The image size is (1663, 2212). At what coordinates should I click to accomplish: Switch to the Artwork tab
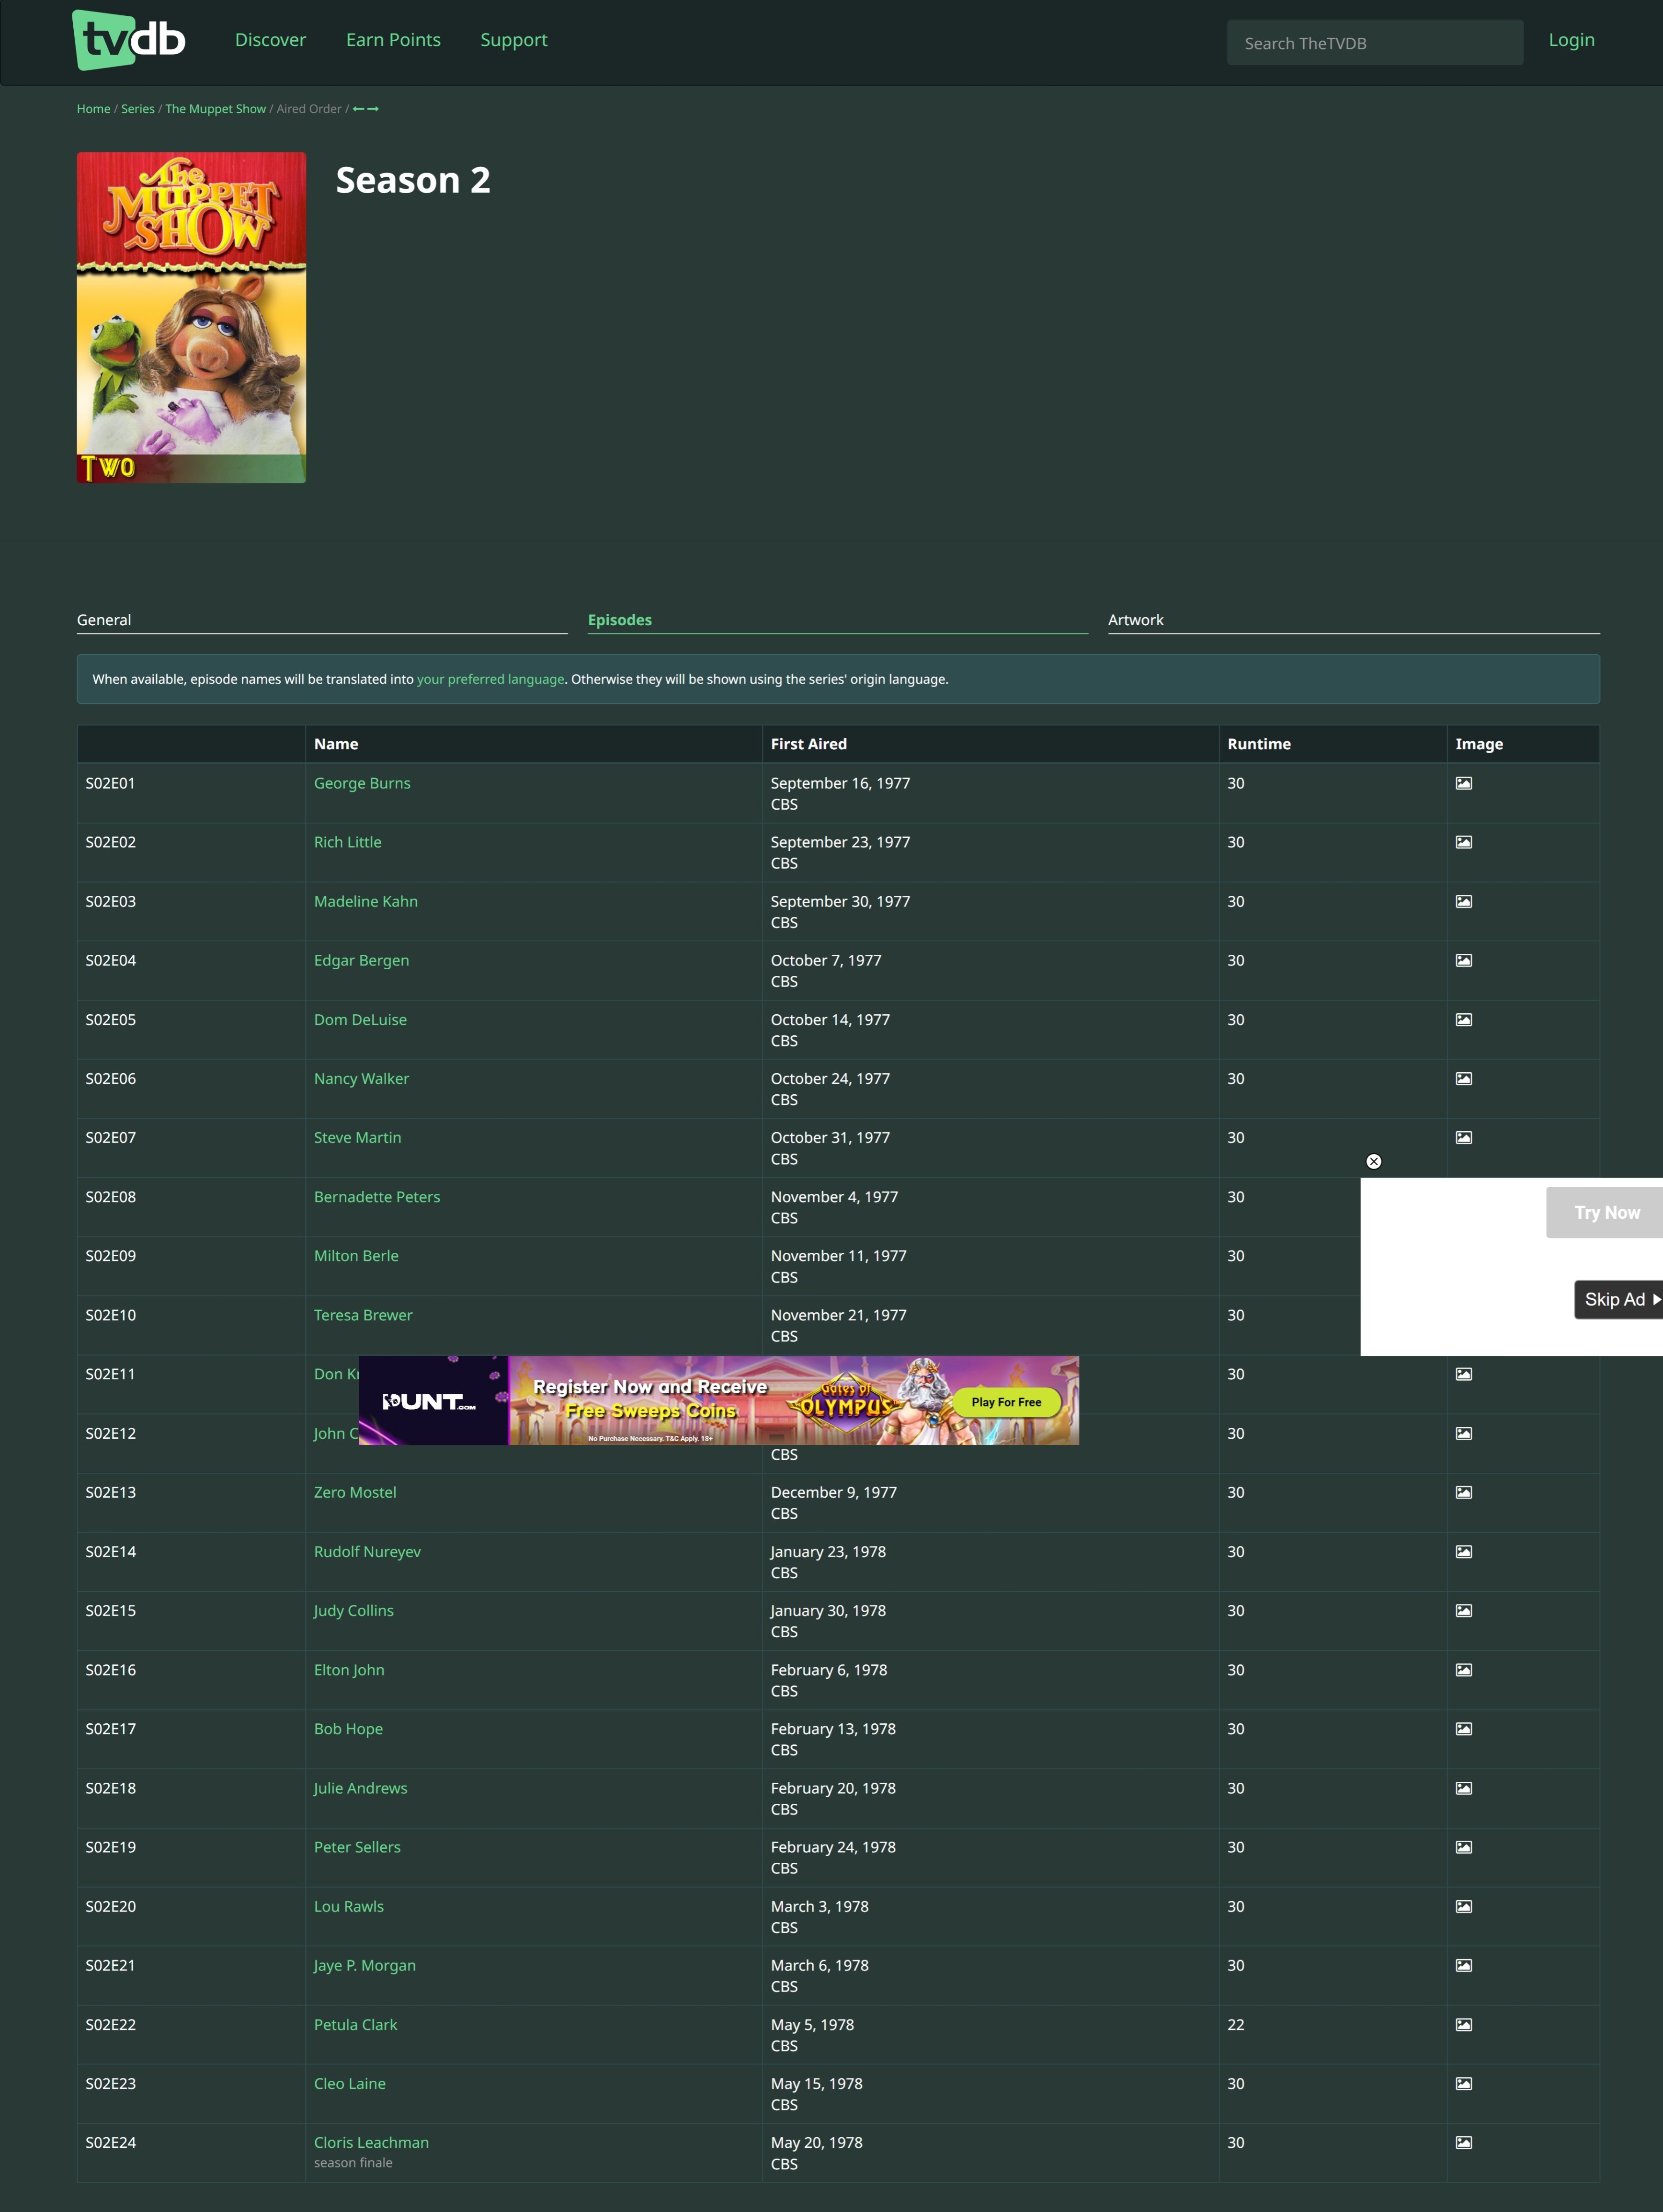(x=1135, y=620)
